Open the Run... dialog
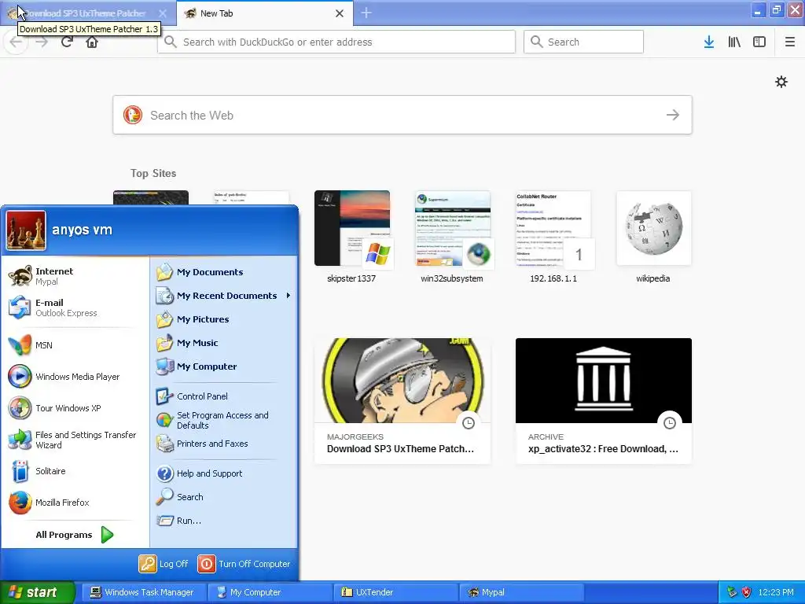 224,521
